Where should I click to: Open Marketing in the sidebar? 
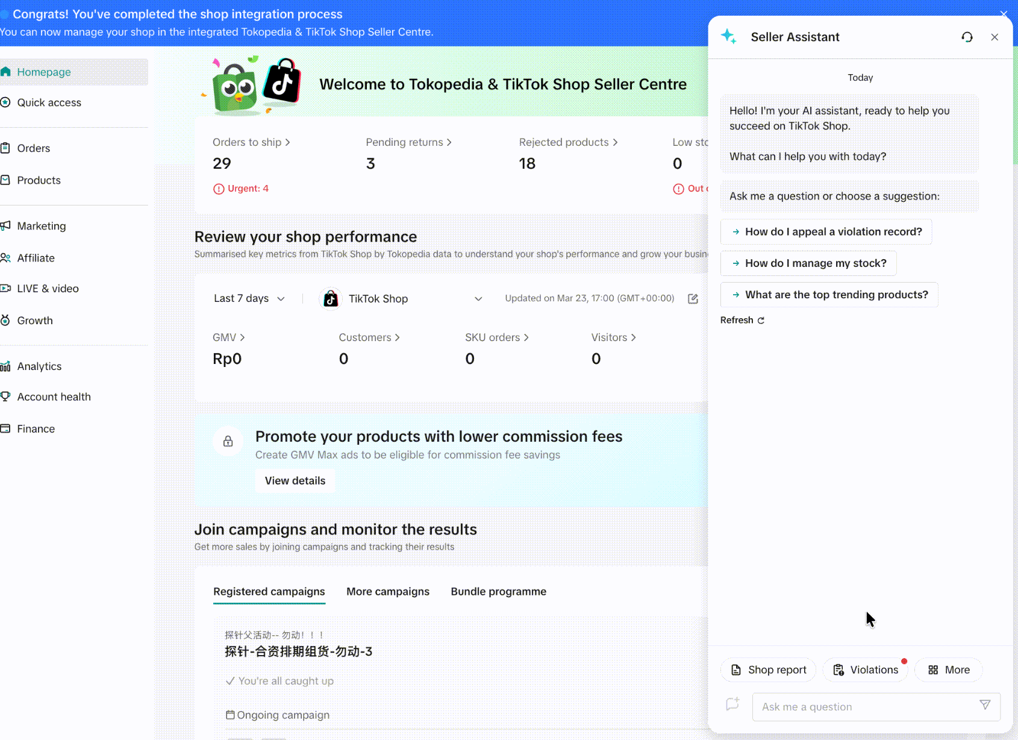click(x=73, y=226)
